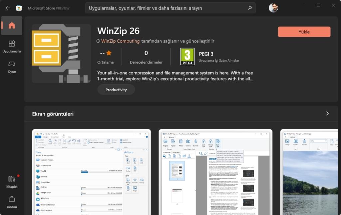The image size is (341, 215).
Task: Click the PEGI 3 rating badge
Action: pos(187,57)
